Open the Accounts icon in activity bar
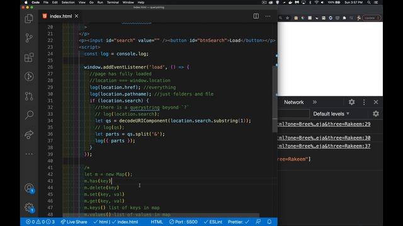403x226 pixels. [29, 188]
